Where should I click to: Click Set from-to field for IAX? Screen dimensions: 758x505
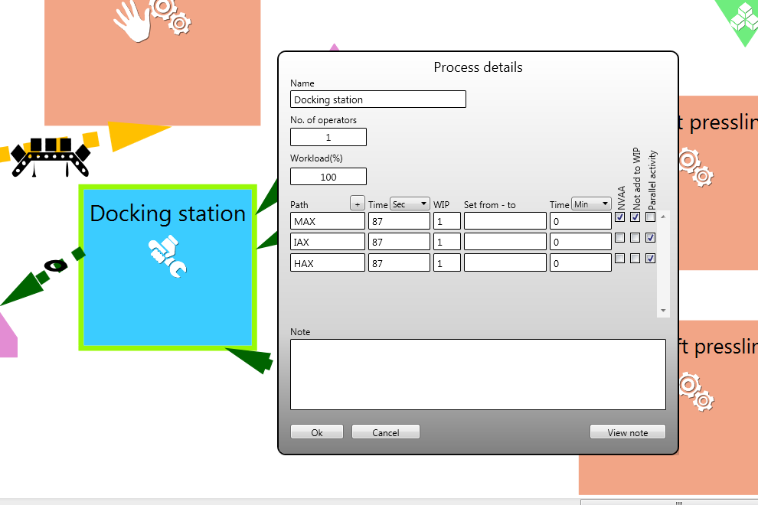(x=505, y=242)
